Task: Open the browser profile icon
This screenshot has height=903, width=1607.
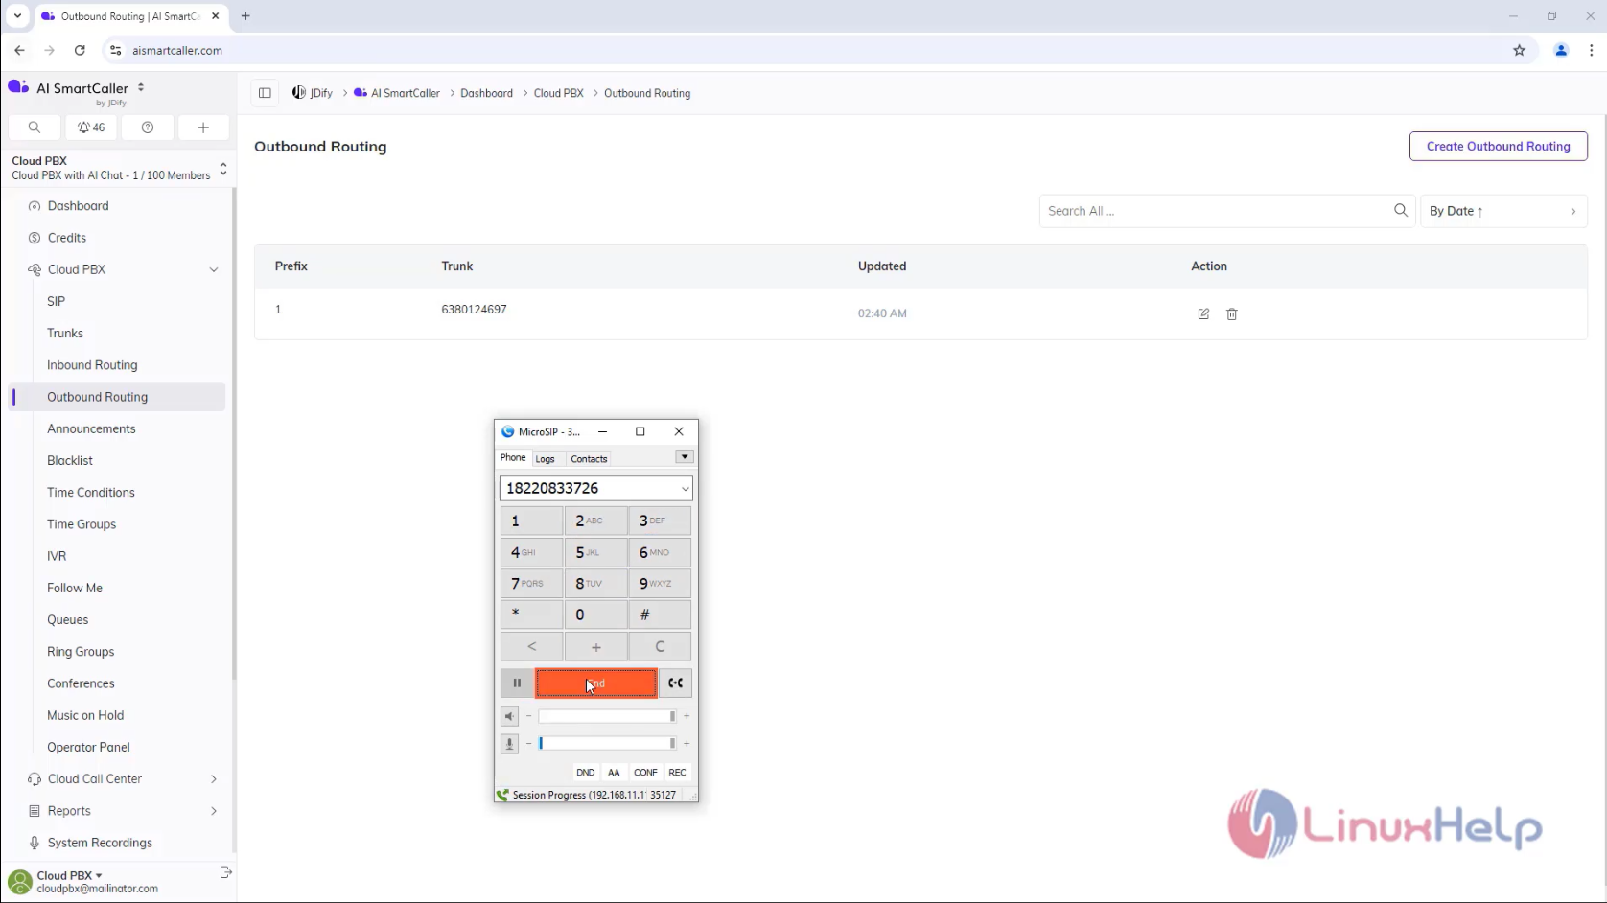Action: tap(1561, 50)
